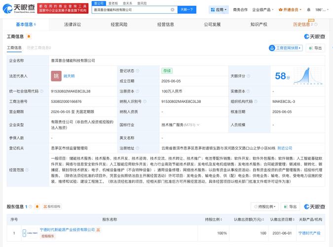The image size is (333, 247).
Task: Click the 58分 score value
Action: (x=282, y=76)
